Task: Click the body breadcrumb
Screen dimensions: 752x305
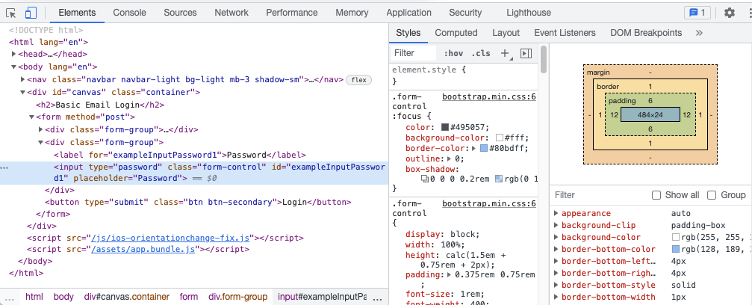Action: click(x=63, y=297)
